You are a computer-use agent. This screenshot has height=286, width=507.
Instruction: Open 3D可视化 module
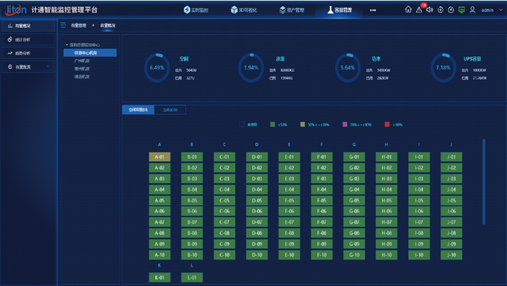point(244,10)
